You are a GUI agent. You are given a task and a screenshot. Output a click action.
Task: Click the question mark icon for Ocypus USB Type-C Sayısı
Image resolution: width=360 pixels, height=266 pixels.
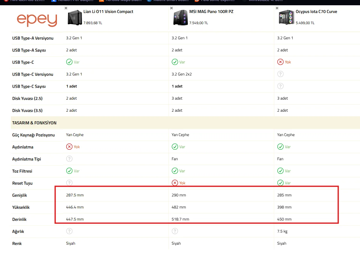coord(280,86)
